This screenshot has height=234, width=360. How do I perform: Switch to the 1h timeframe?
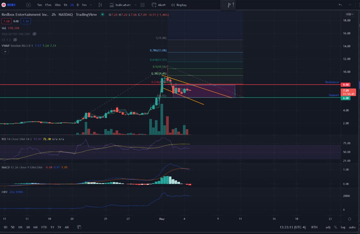coord(65,5)
